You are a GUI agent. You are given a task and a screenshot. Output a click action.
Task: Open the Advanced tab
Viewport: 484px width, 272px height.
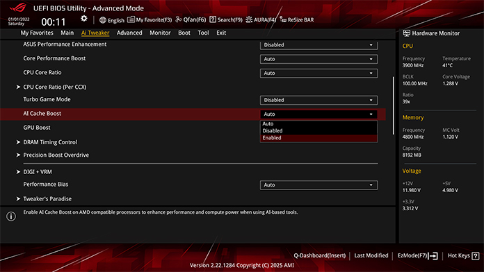coord(129,33)
